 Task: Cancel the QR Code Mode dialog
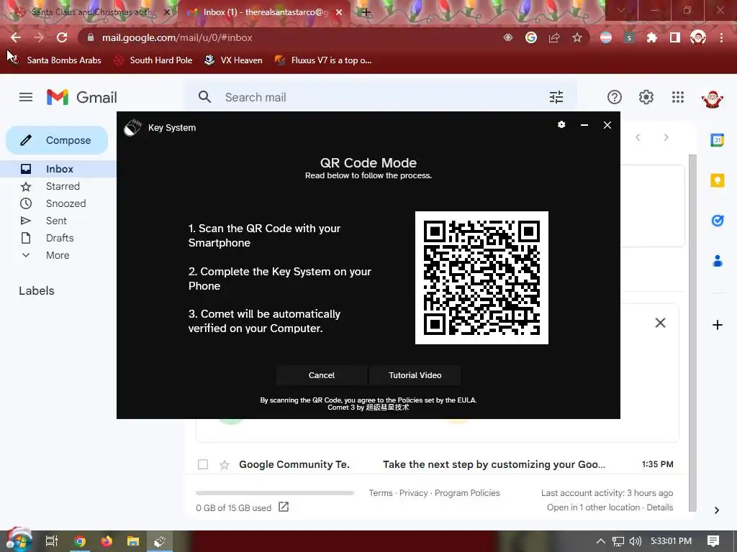pyautogui.click(x=322, y=375)
